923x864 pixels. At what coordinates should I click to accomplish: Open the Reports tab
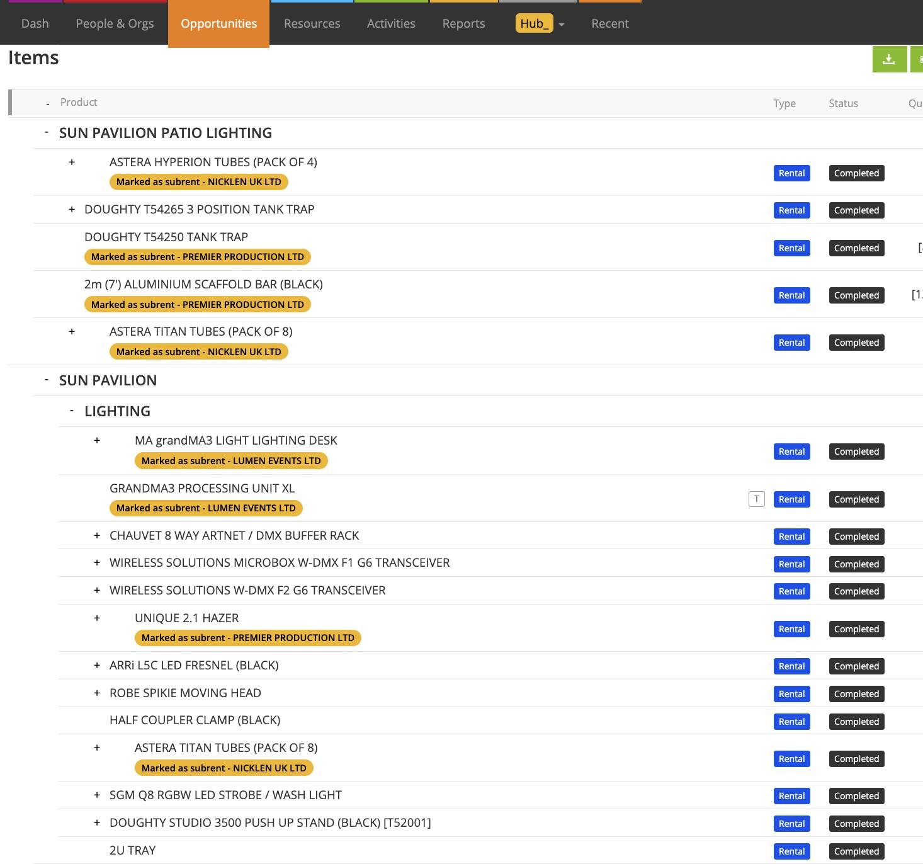463,24
